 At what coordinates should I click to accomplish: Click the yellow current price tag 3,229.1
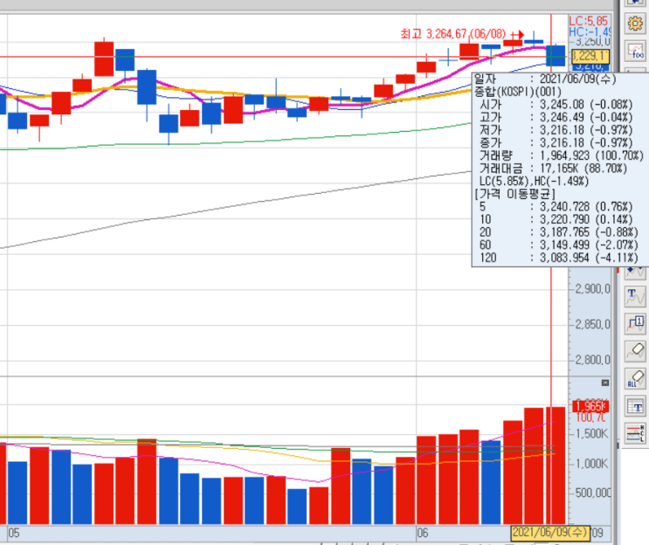click(590, 56)
